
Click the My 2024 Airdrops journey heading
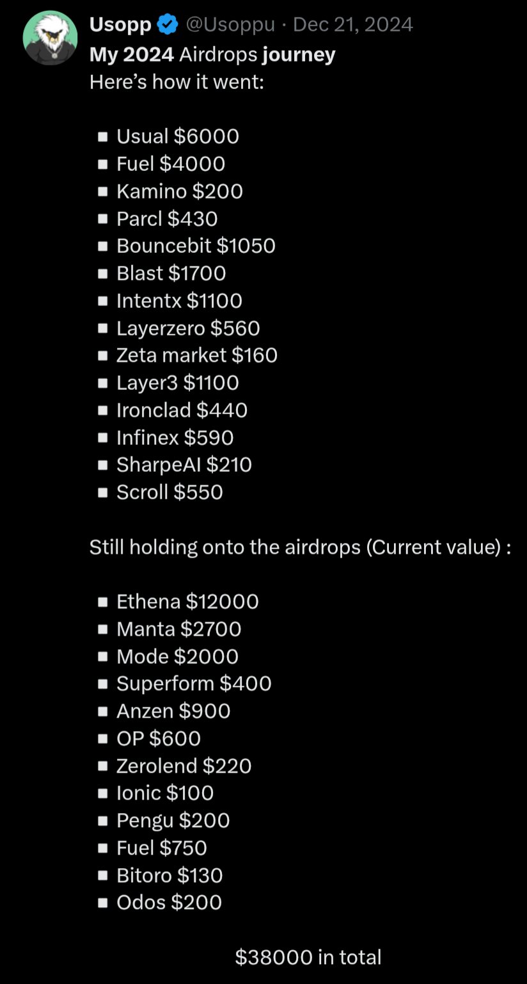click(212, 54)
